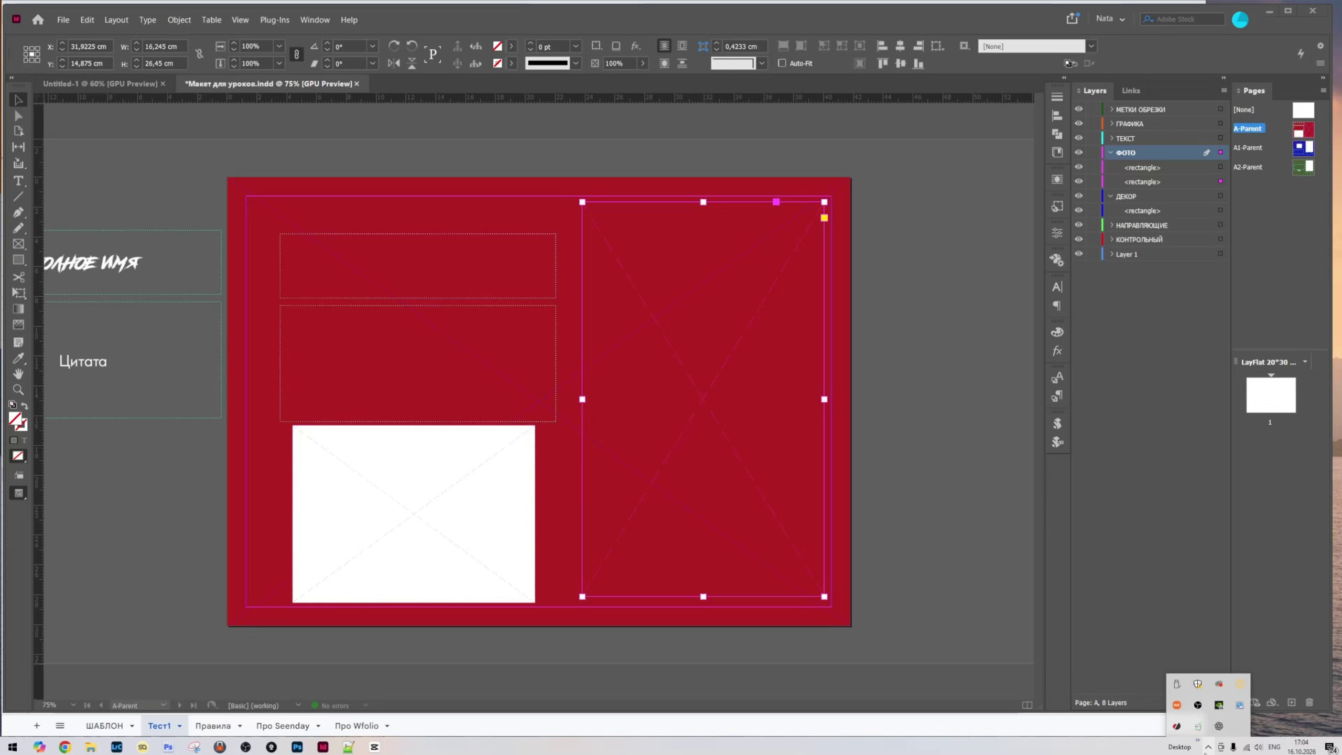Open the Object menu
The width and height of the screenshot is (1342, 755).
coord(179,20)
